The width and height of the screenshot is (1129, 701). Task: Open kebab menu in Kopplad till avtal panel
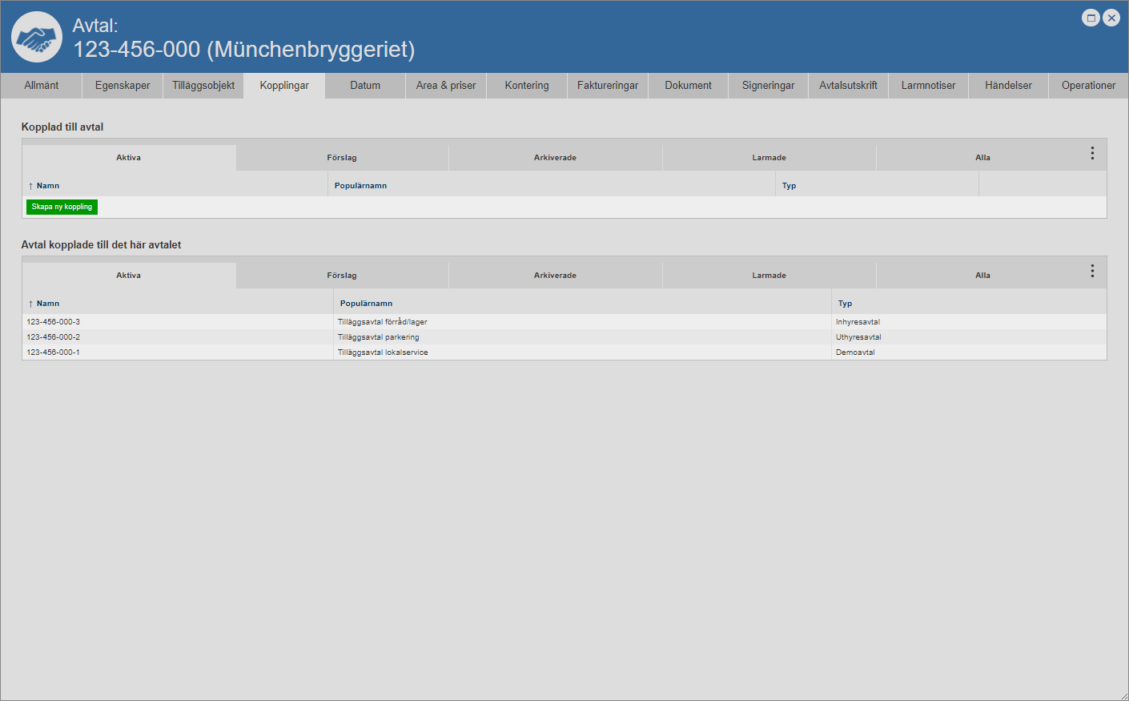[1092, 153]
